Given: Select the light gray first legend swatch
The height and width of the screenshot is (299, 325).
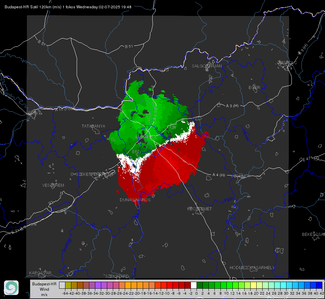Looking at the screenshot, I should click(x=62, y=285).
